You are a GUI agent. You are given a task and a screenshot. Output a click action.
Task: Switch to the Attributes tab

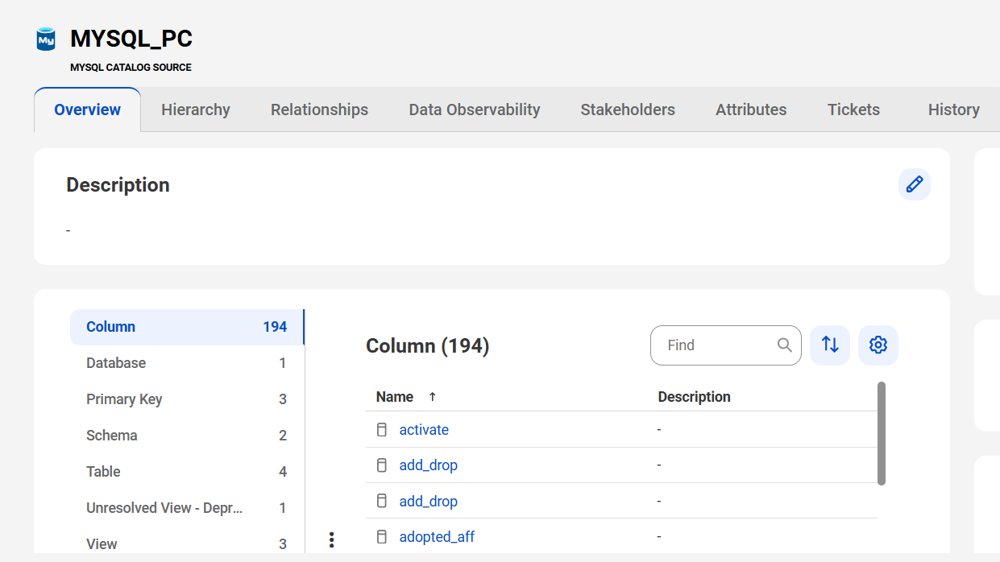751,110
